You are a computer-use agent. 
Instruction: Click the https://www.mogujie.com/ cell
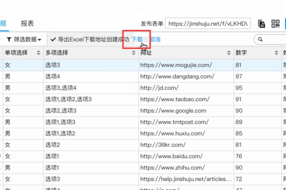[186, 65]
